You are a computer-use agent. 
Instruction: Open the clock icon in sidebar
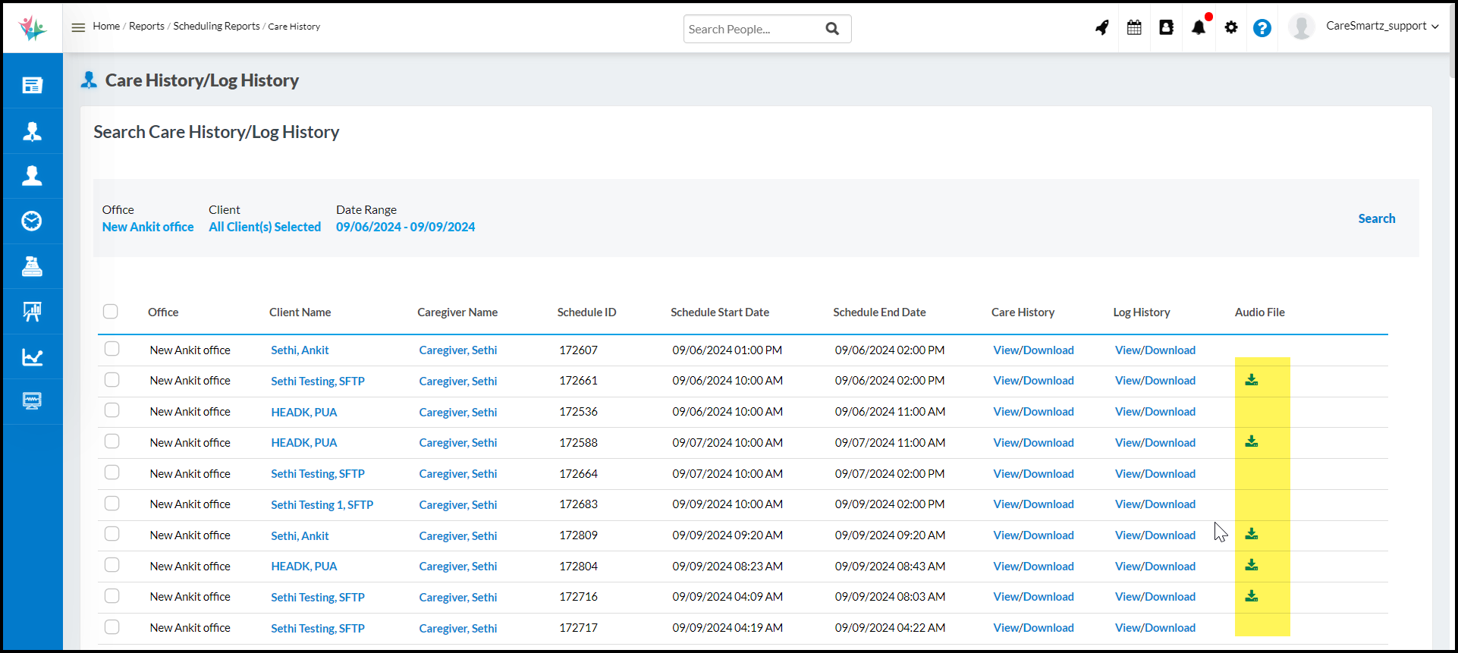point(32,221)
